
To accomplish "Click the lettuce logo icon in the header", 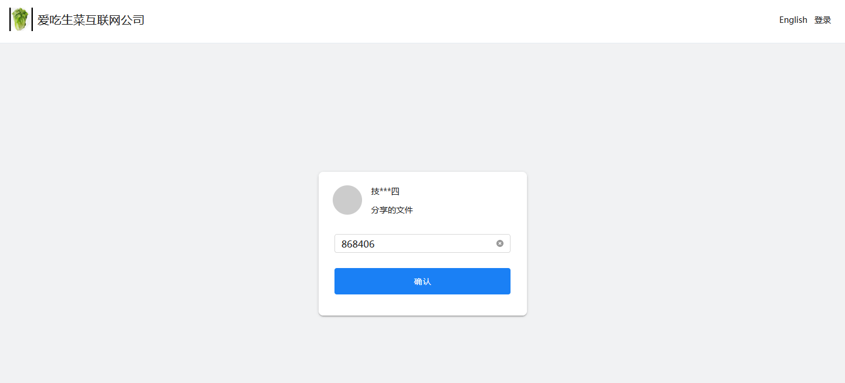I will coord(21,19).
